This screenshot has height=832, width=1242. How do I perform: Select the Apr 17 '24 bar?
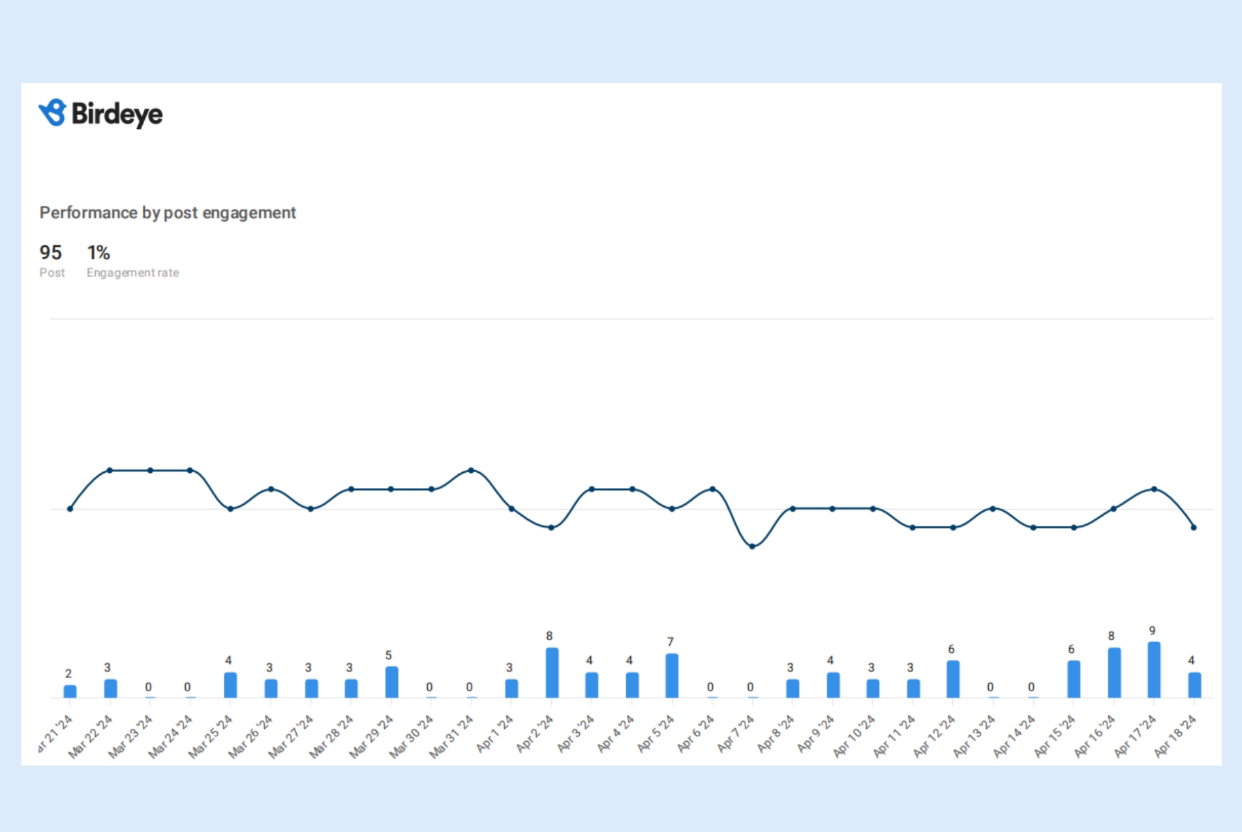[x=1154, y=670]
